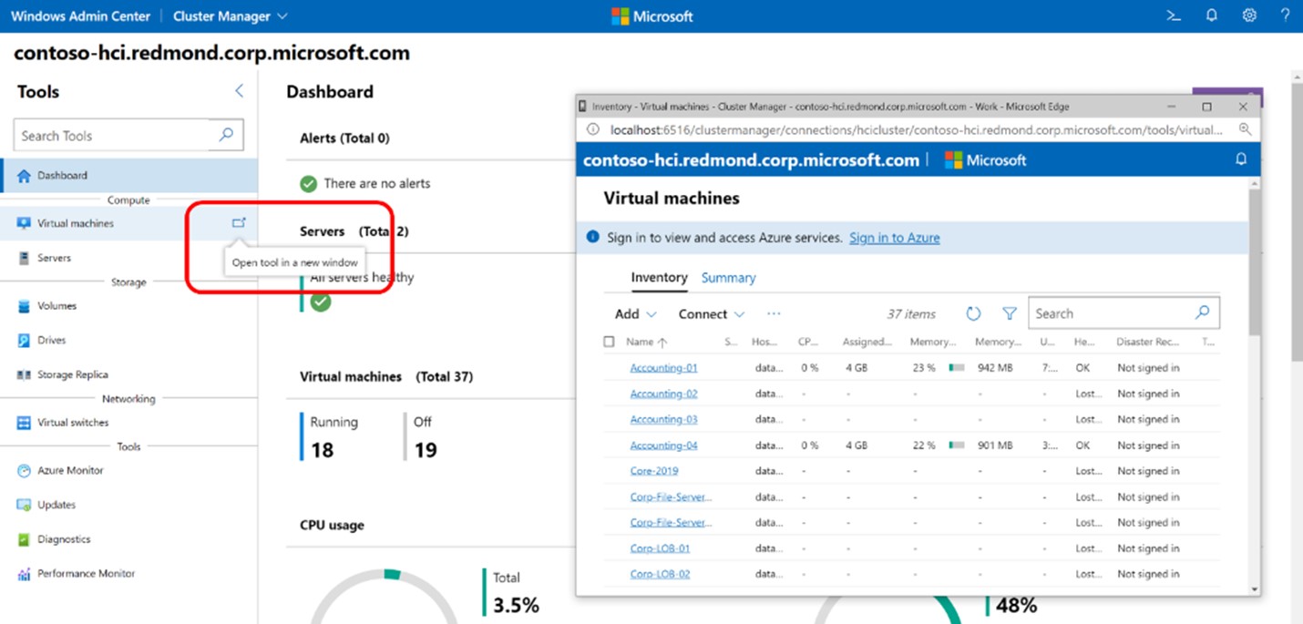1303x624 pixels.
Task: Filter the inventory of virtual machines
Action: (1010, 312)
